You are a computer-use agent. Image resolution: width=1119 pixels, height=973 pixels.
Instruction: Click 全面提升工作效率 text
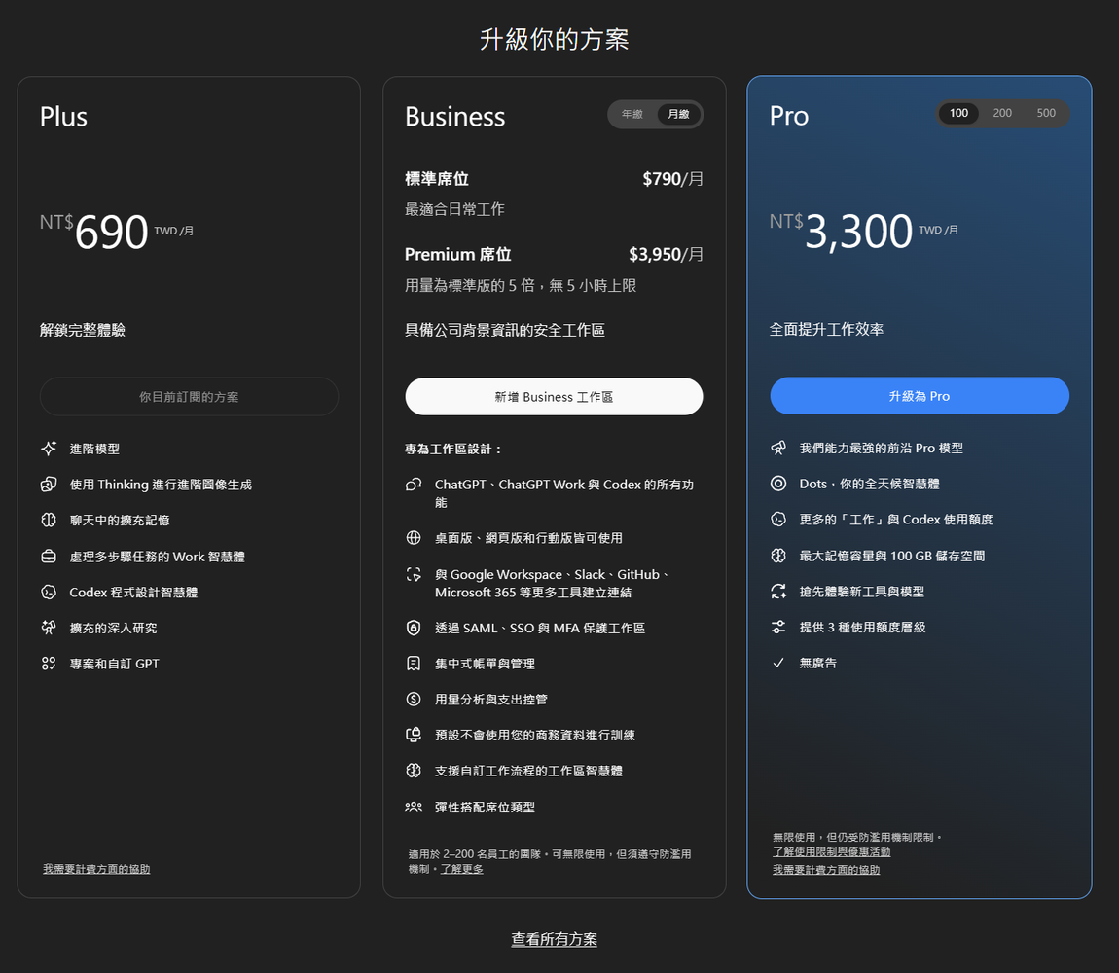(x=826, y=329)
